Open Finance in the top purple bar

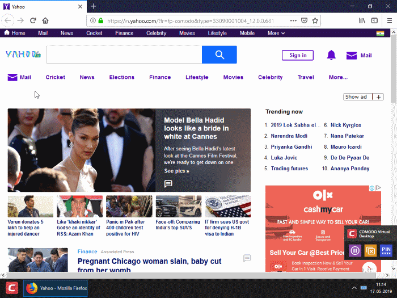coord(124,33)
